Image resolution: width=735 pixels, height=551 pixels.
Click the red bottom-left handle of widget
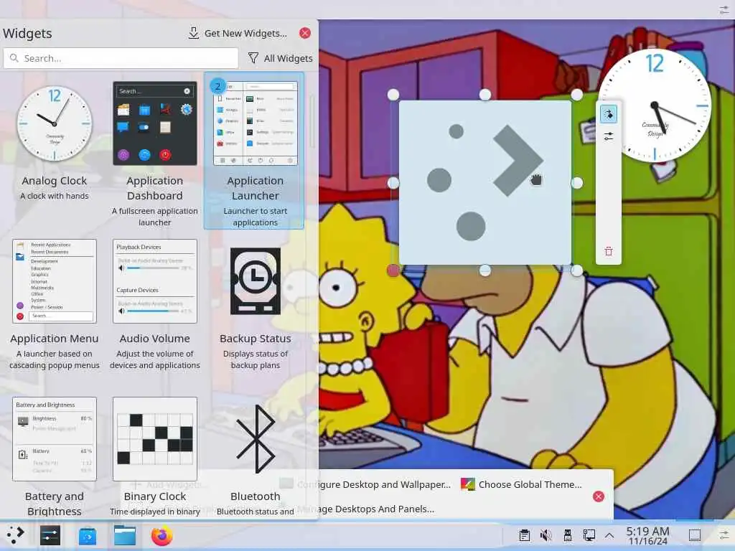click(x=393, y=270)
